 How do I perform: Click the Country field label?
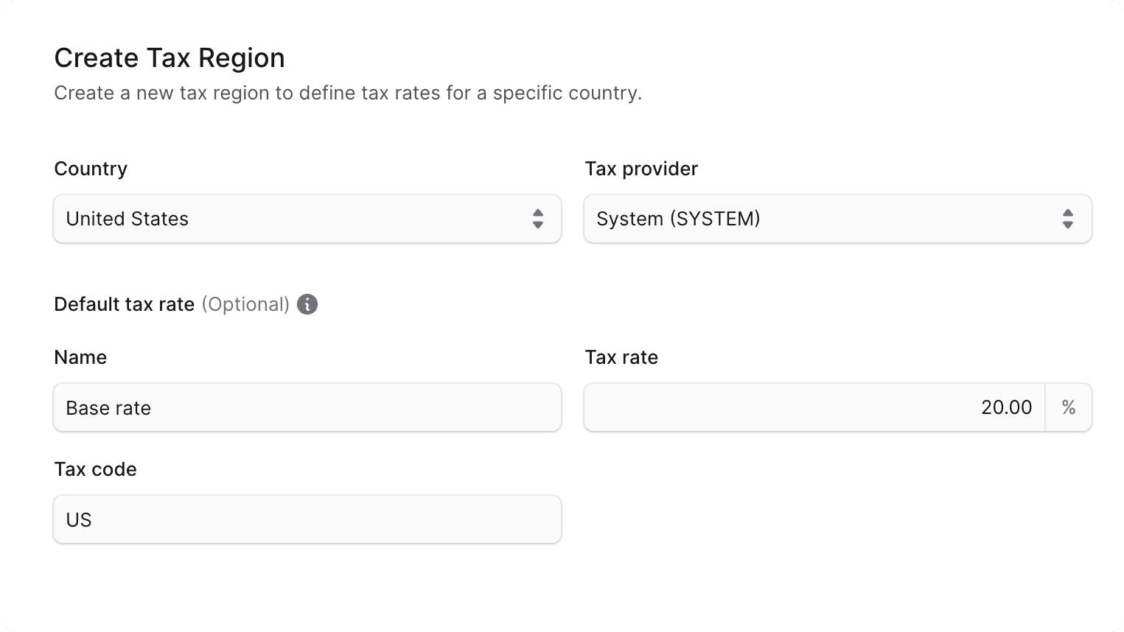[90, 169]
